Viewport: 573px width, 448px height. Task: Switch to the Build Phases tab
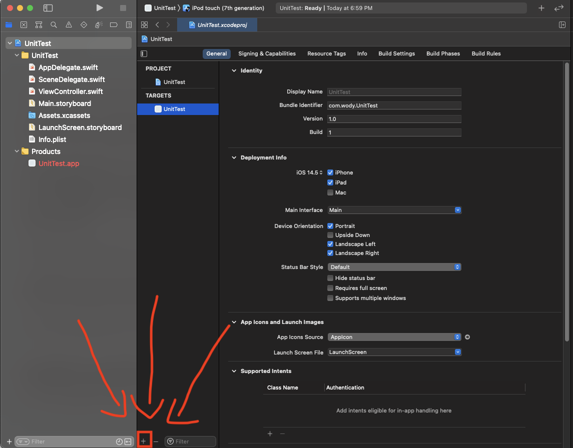pos(443,53)
